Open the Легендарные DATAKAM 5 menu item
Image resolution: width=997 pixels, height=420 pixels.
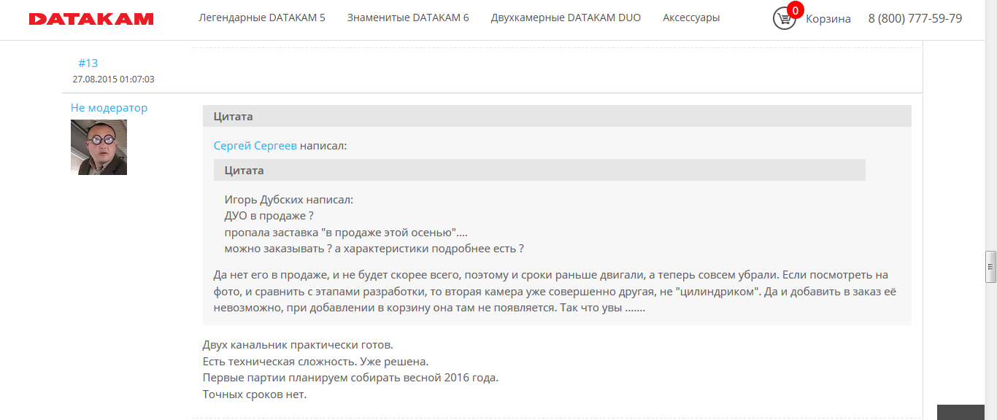click(262, 17)
